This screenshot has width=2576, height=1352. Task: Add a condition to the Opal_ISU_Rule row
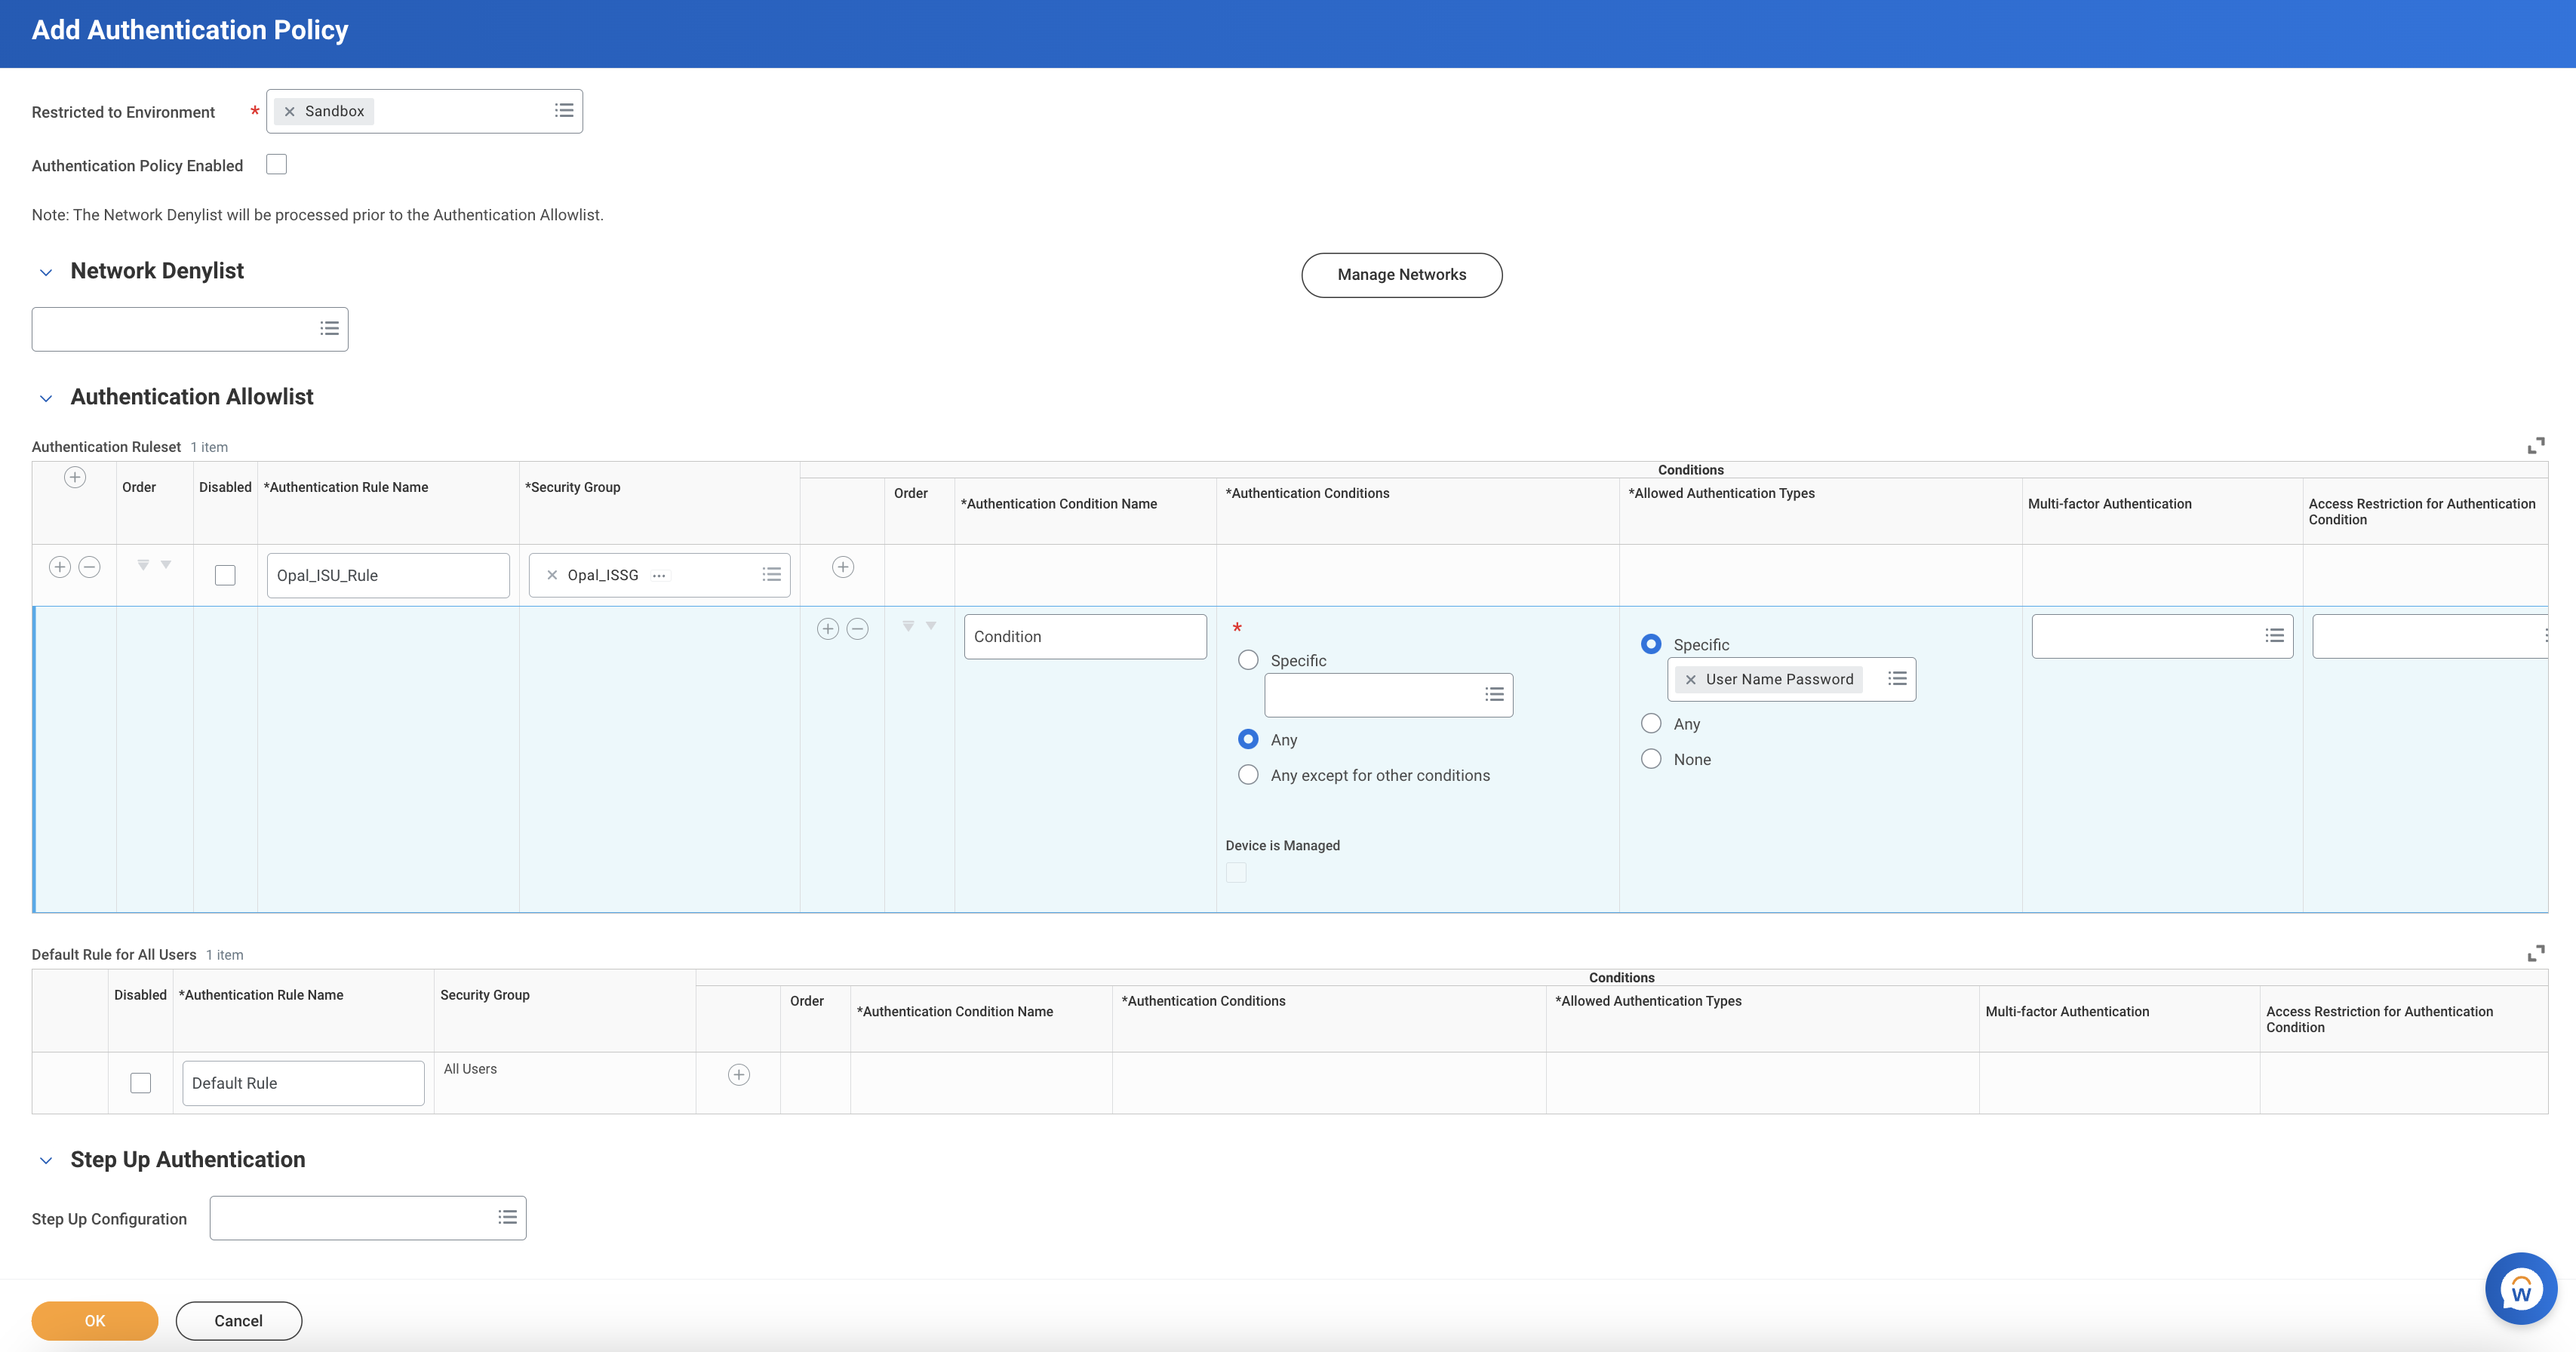(843, 567)
